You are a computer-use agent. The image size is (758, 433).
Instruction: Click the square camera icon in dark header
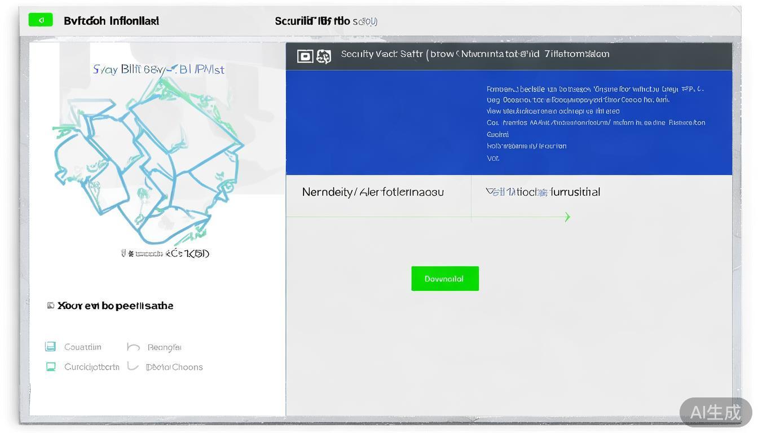pos(305,56)
